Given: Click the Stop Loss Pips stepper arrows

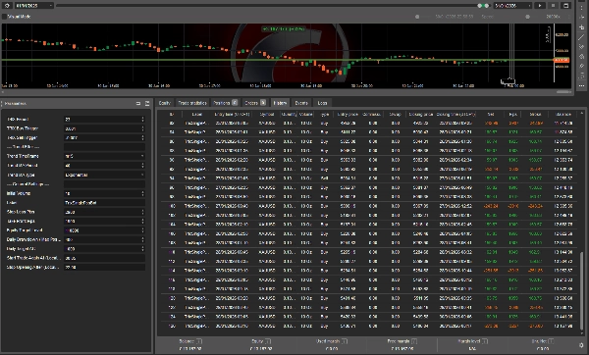Looking at the screenshot, I should 142,212.
